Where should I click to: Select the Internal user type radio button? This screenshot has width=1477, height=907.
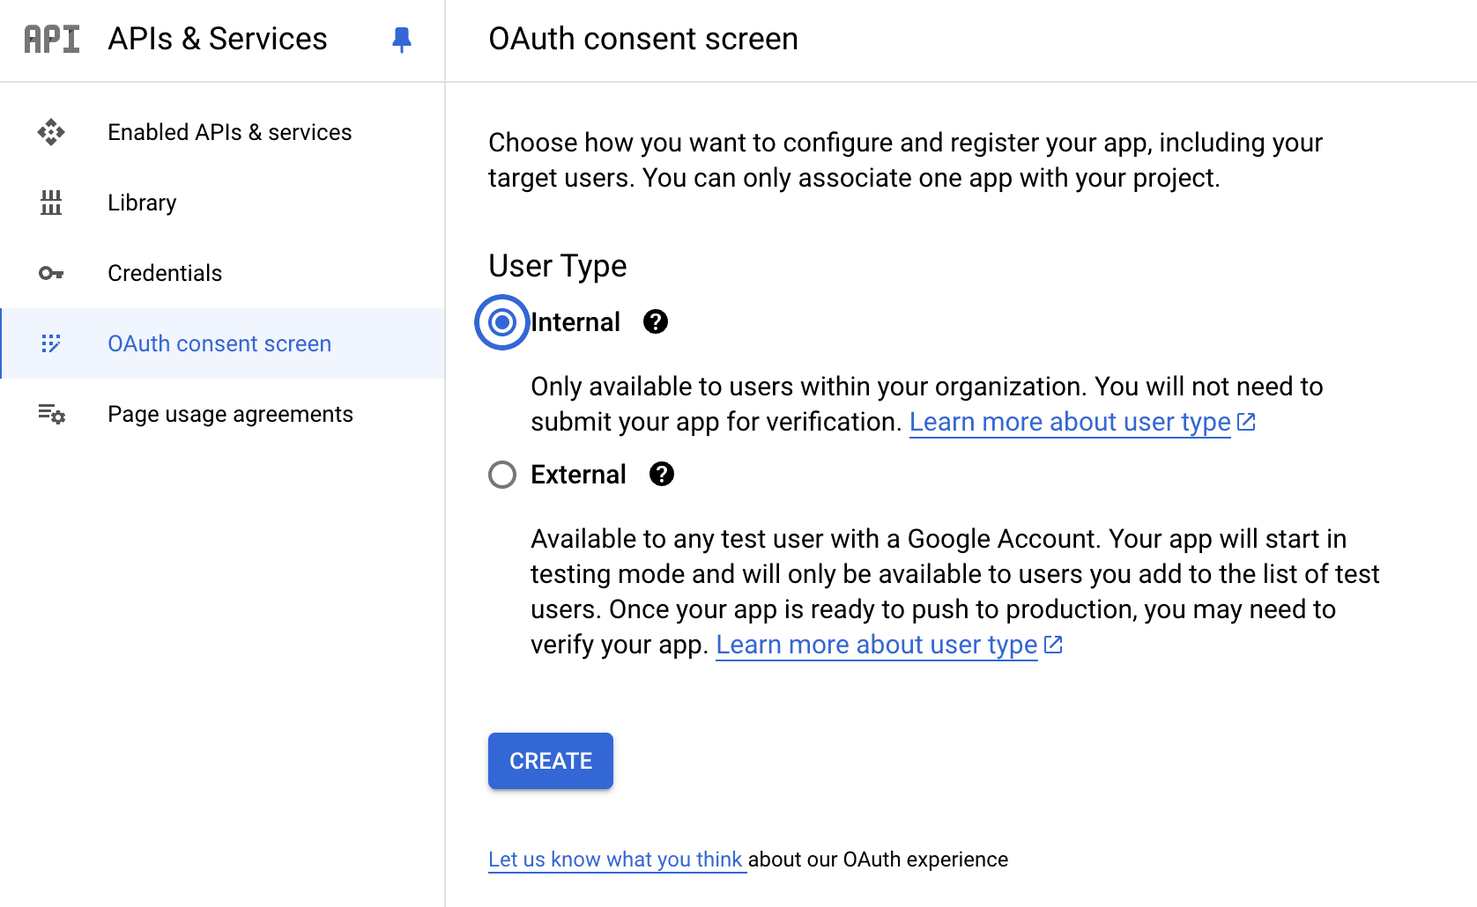pyautogui.click(x=501, y=323)
